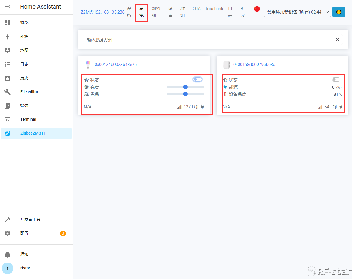Image resolution: width=352 pixels, height=279 pixels.
Task: Open the 扩展 tab
Action: 242,12
